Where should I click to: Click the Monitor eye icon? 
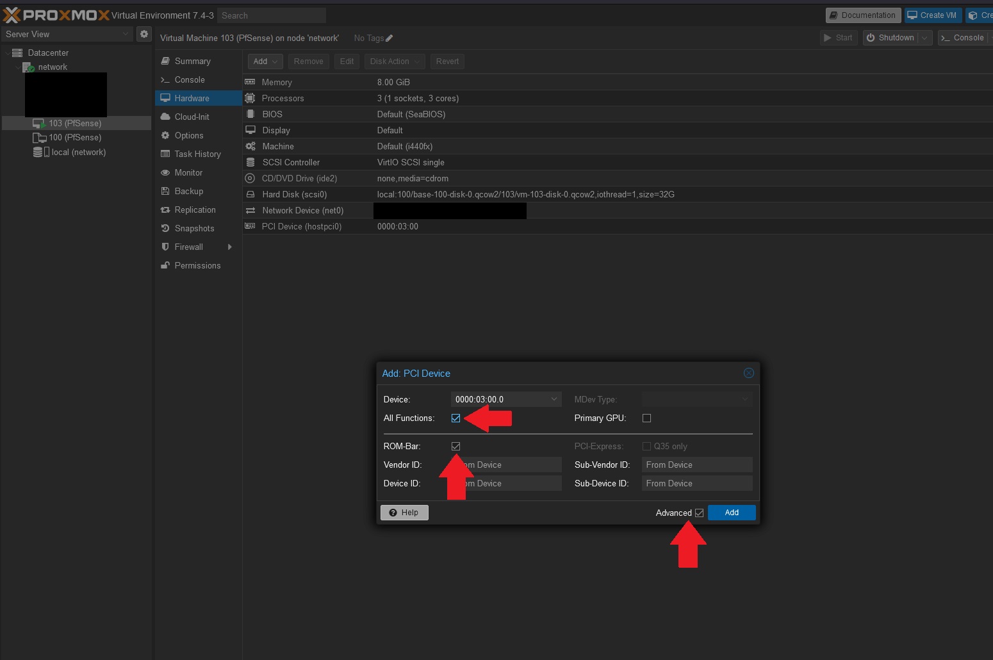165,172
